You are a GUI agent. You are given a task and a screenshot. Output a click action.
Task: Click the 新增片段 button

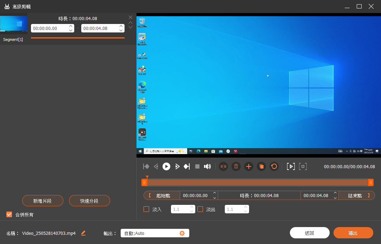(x=43, y=201)
